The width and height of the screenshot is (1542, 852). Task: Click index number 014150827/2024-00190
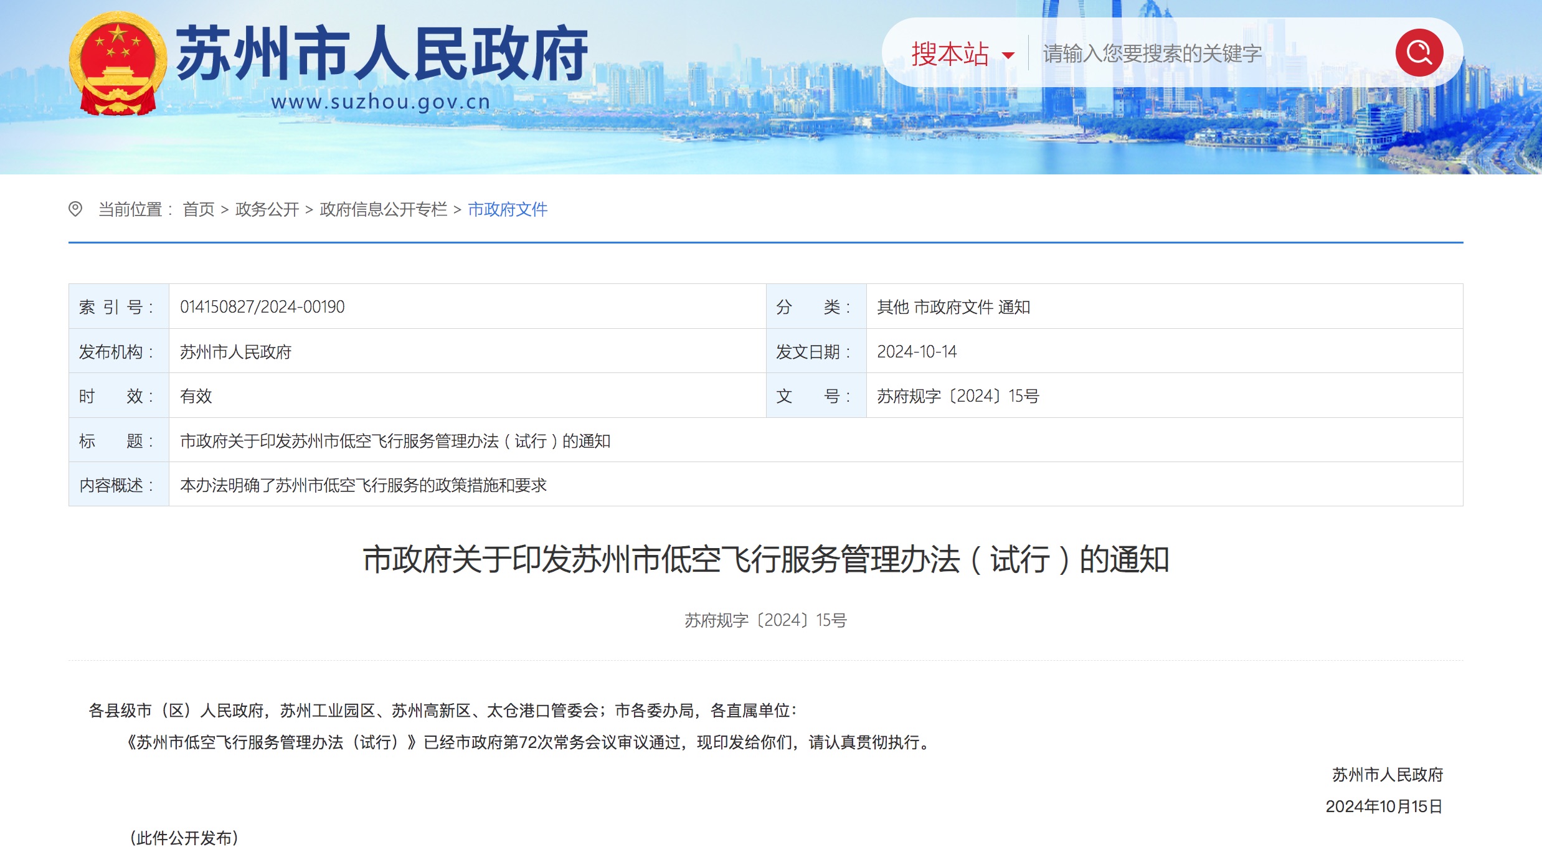(262, 307)
